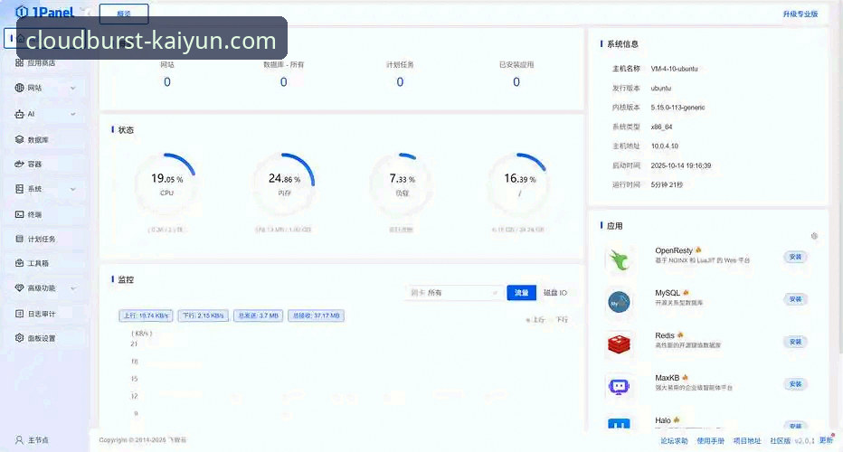Click the 总发送: 3.7 MB tag
This screenshot has width=843, height=452.
258,316
